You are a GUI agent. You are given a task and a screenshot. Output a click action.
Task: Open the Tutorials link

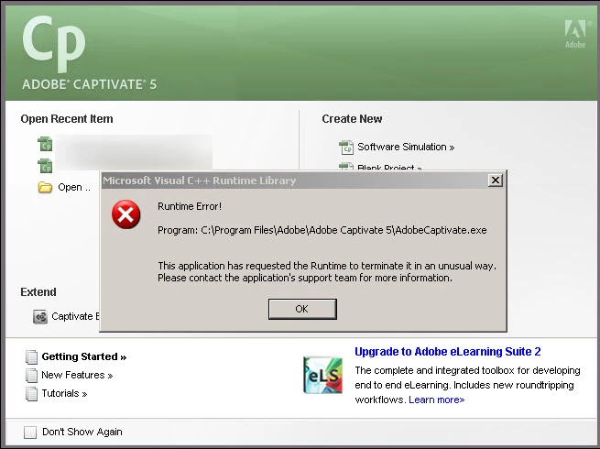(x=64, y=393)
